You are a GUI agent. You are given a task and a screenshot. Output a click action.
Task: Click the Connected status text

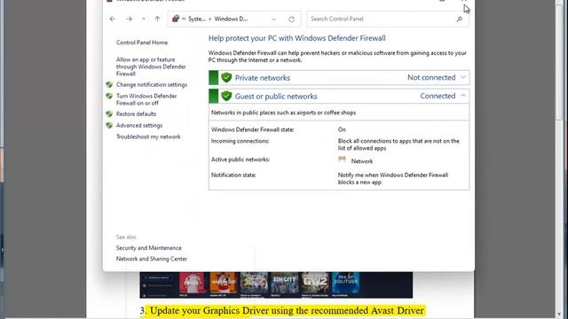438,96
